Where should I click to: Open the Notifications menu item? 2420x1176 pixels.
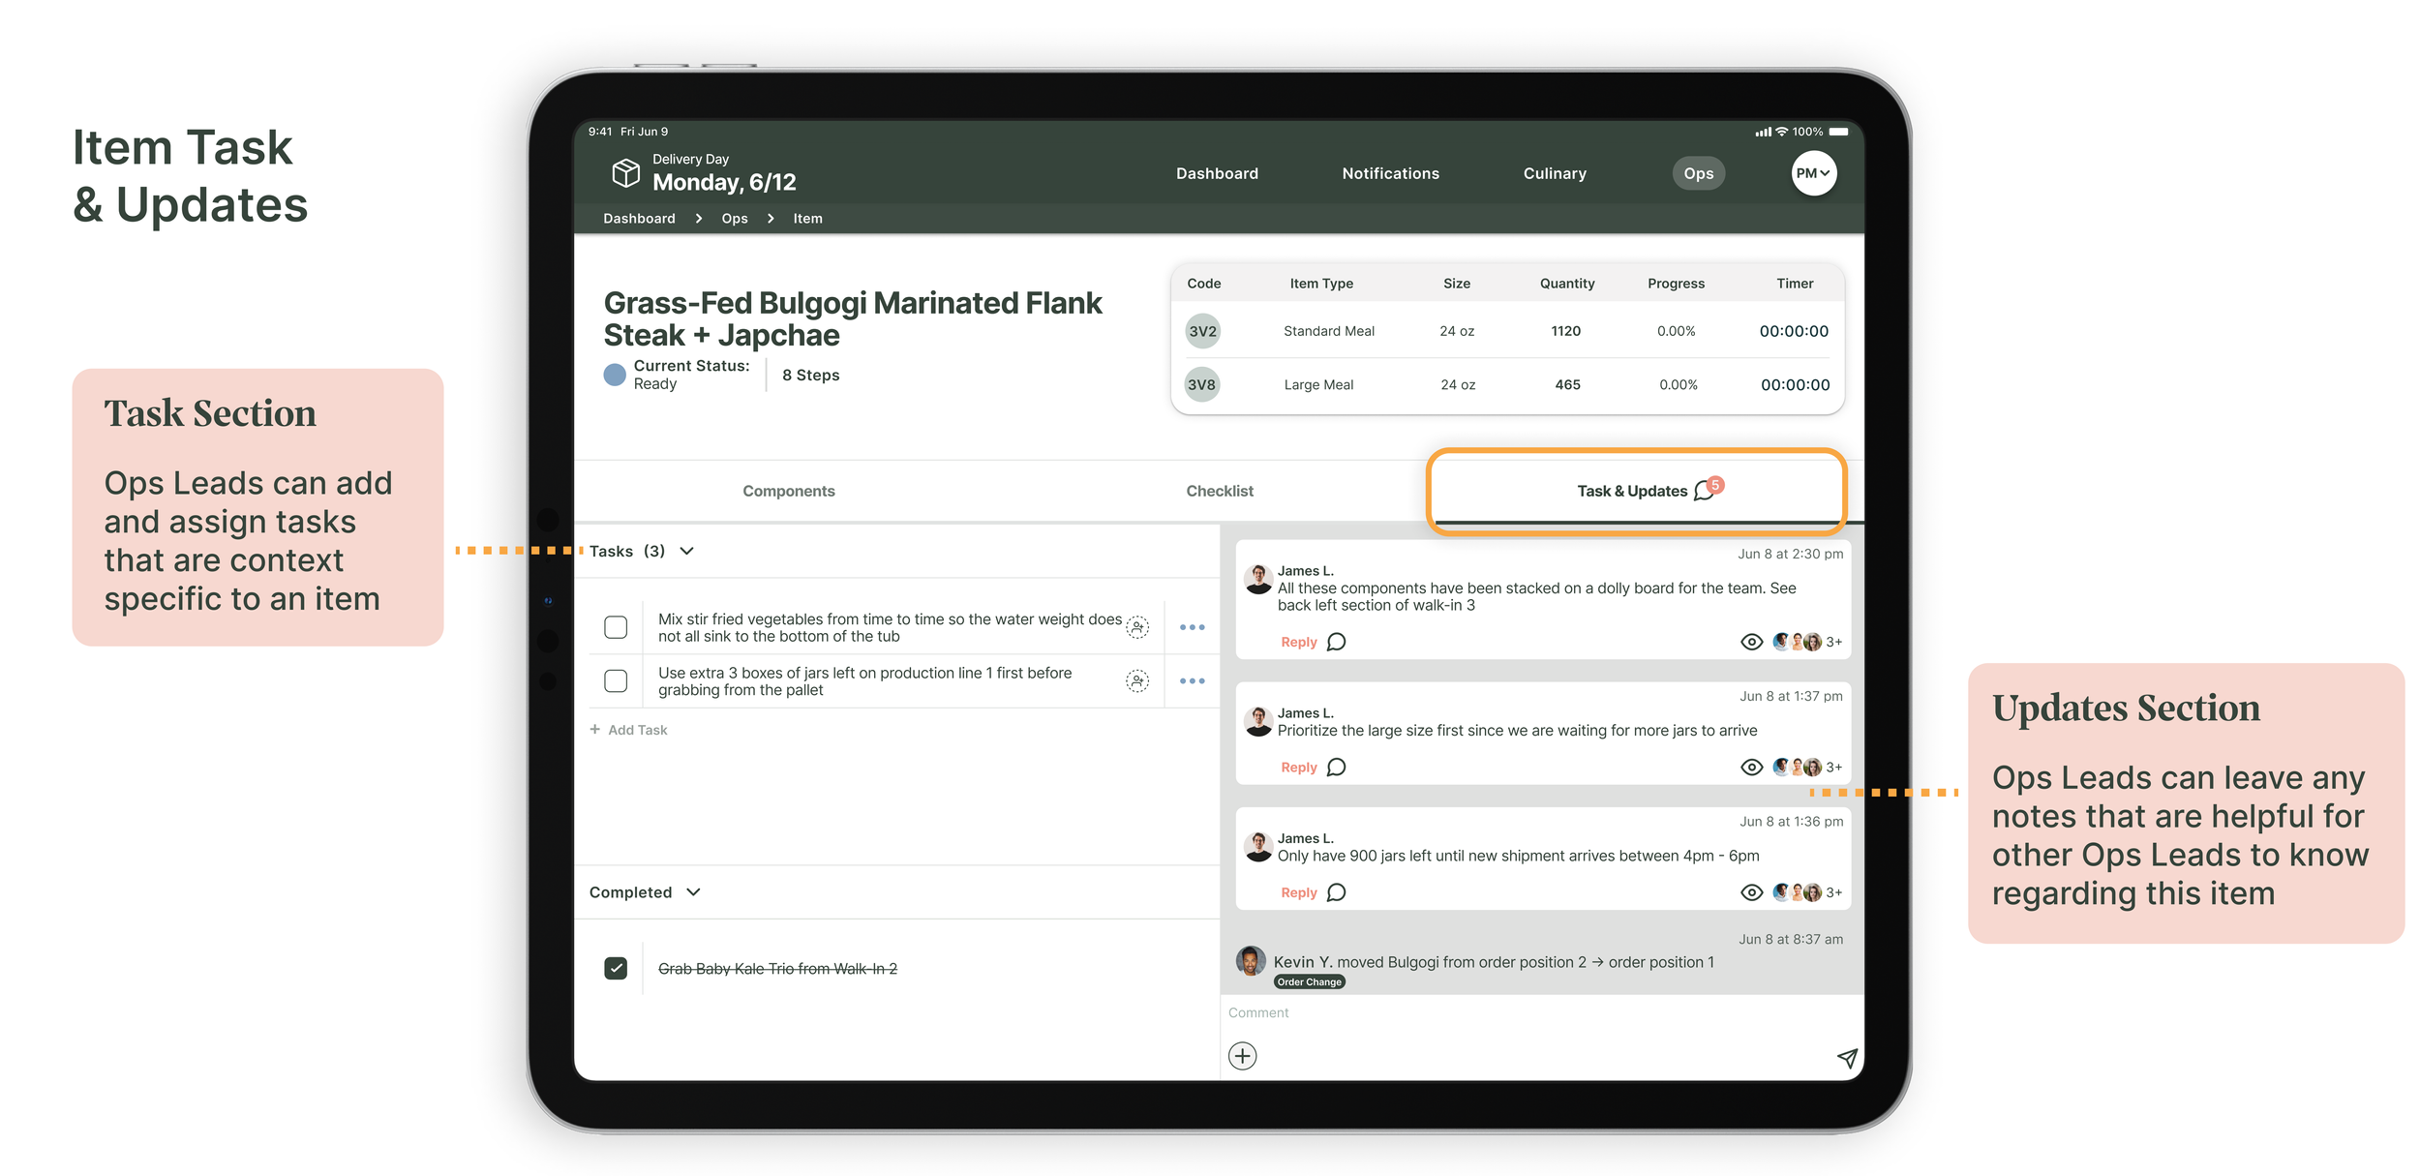[1390, 173]
